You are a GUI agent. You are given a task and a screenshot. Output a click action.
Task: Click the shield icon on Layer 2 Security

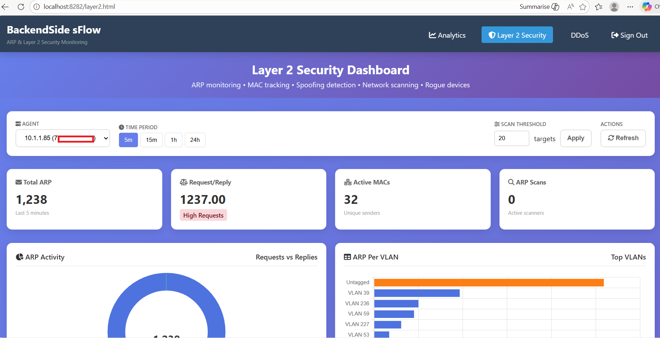pyautogui.click(x=492, y=35)
